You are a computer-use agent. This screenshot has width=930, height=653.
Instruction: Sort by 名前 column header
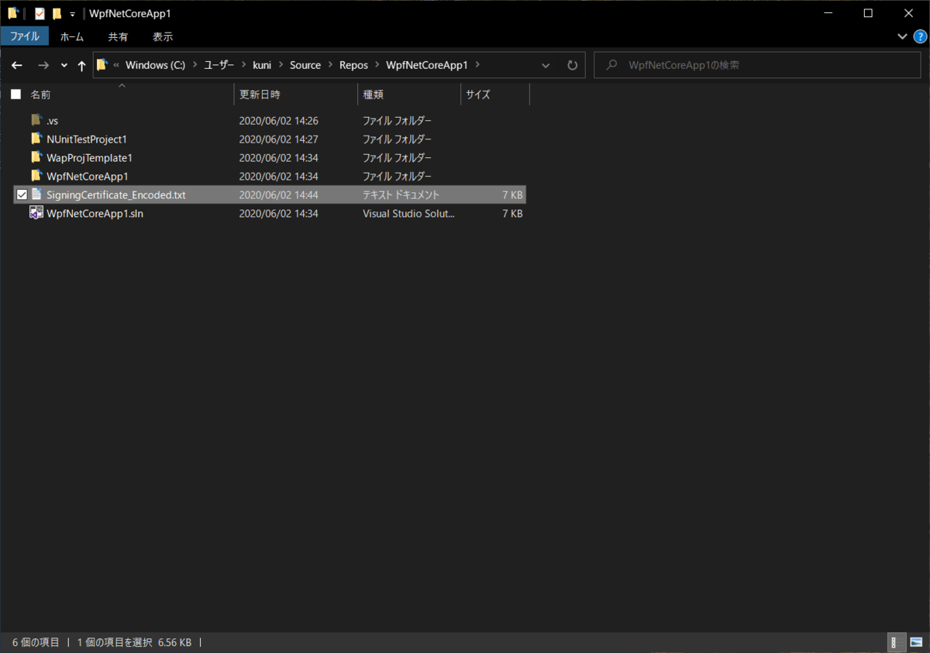(40, 95)
